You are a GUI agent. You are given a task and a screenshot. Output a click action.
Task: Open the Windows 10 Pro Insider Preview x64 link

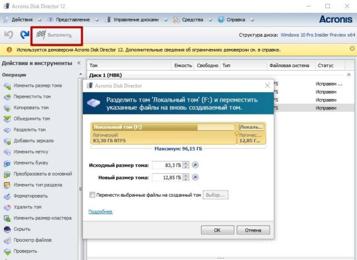[318, 35]
